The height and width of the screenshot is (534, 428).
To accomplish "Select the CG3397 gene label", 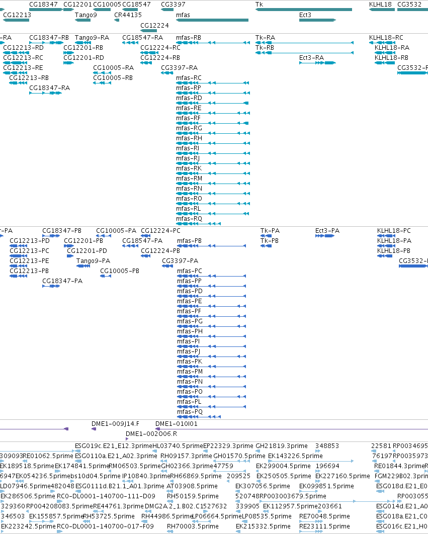I will tap(173, 5).
